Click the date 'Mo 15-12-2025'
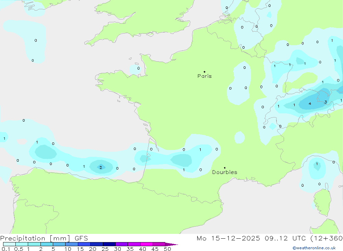This screenshot has width=343, height=251. click(228, 238)
